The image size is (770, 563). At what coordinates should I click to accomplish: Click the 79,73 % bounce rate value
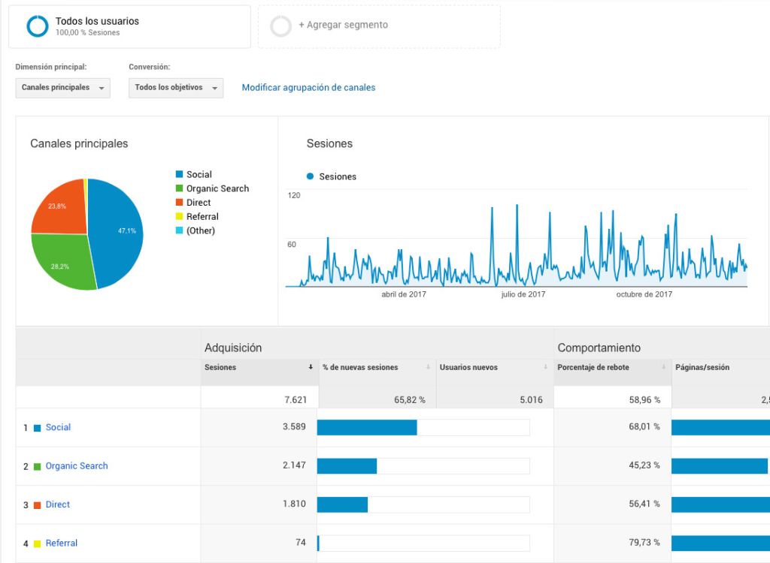(x=644, y=543)
